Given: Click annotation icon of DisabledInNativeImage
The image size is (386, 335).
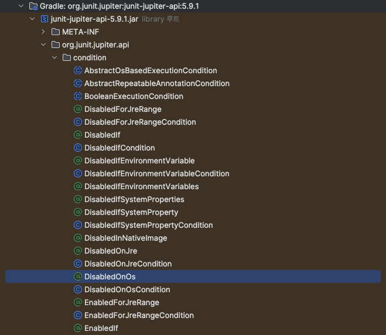Looking at the screenshot, I should 78,238.
